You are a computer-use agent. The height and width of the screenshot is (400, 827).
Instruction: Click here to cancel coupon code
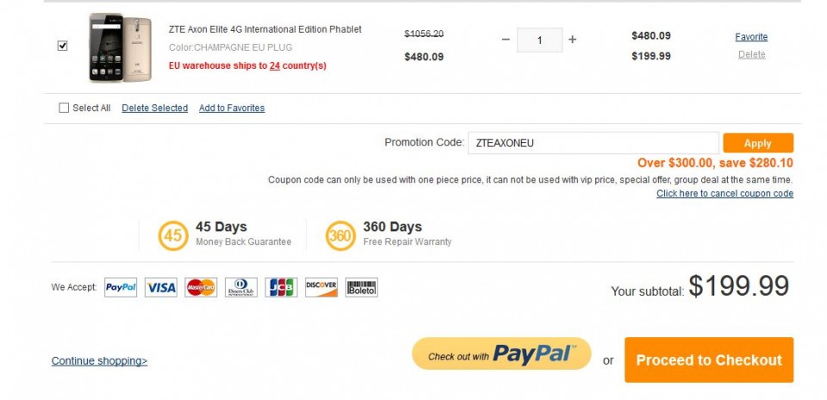pos(724,194)
